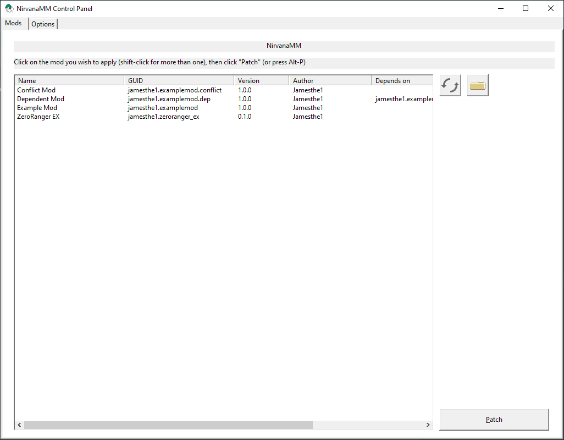564x440 pixels.
Task: Click the NirvanaMM logo in title bar
Action: pos(8,8)
